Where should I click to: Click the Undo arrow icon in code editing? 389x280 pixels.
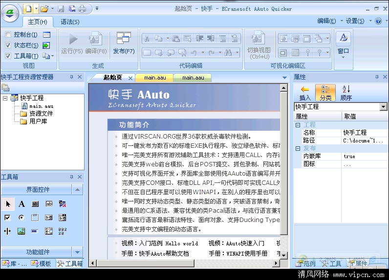[194, 53]
